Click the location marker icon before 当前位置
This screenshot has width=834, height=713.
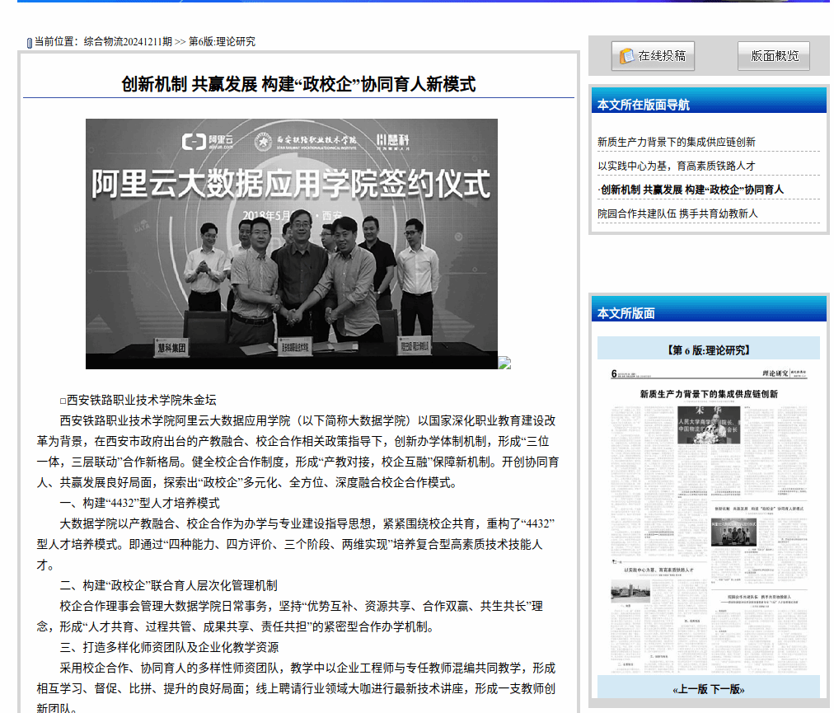[x=29, y=42]
